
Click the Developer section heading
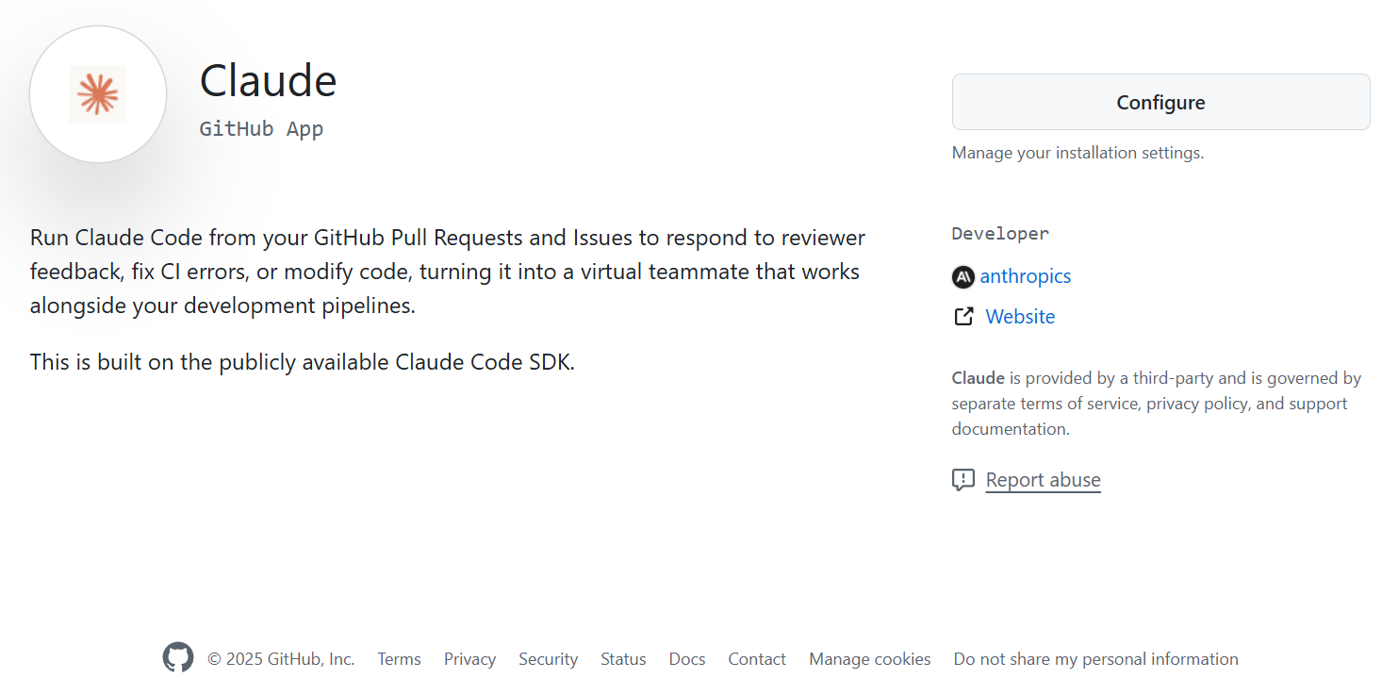[1000, 234]
